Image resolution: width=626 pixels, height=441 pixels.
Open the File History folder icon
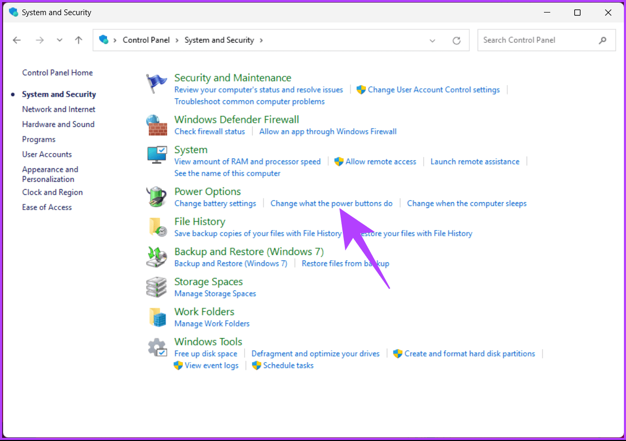158,227
